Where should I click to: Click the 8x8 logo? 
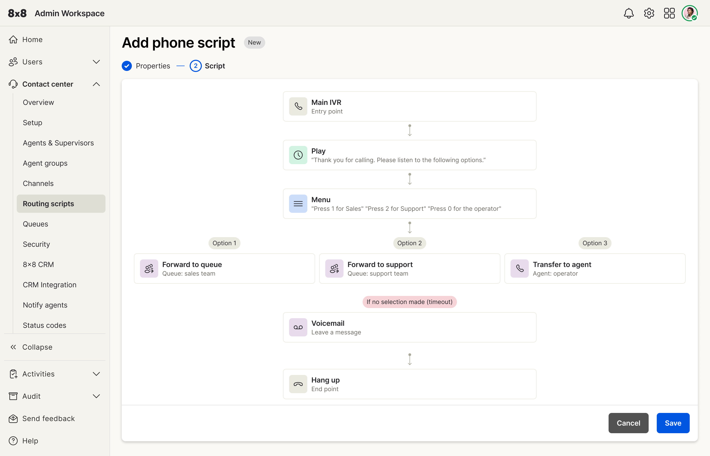17,13
